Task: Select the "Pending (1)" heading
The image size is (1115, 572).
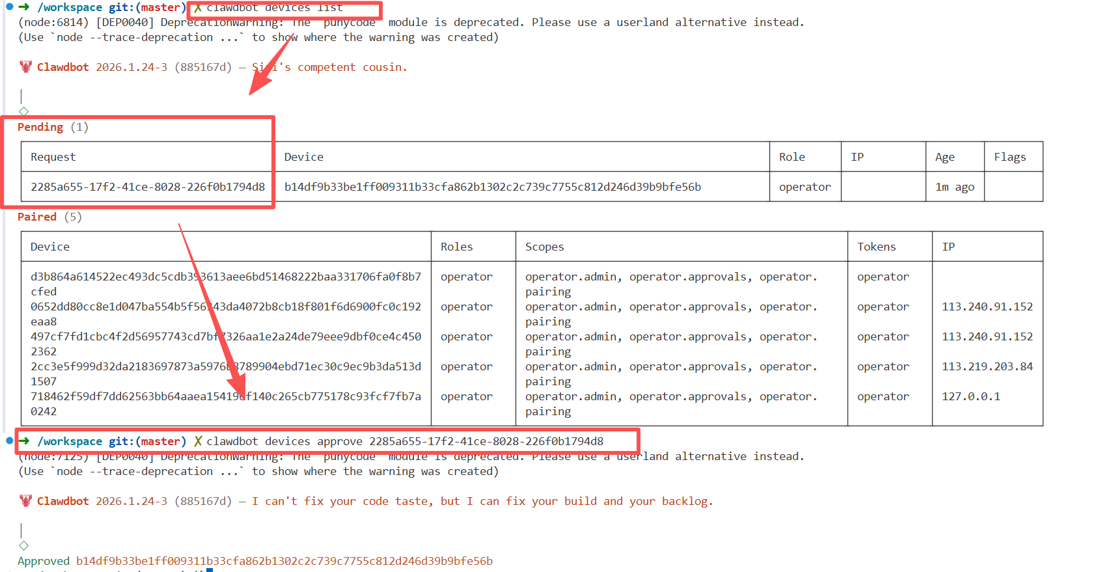Action: (x=53, y=127)
